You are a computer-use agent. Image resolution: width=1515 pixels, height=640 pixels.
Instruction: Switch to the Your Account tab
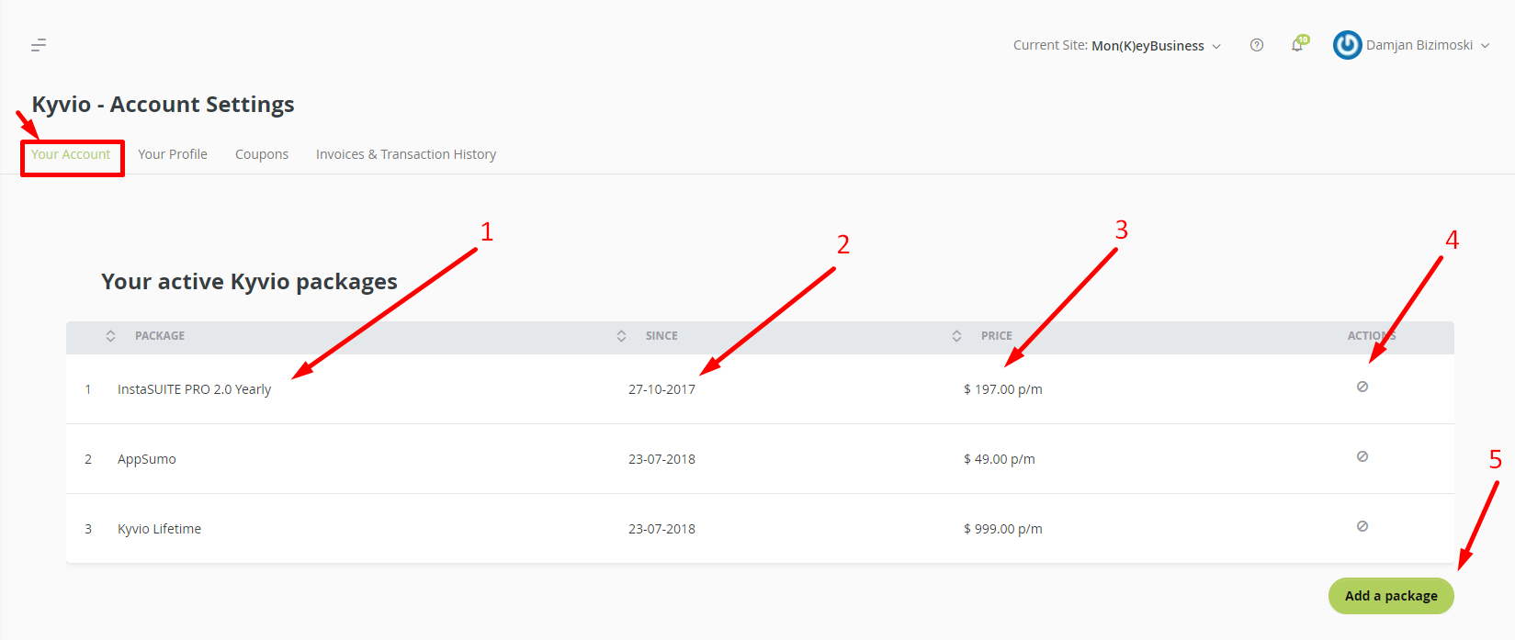[x=71, y=154]
